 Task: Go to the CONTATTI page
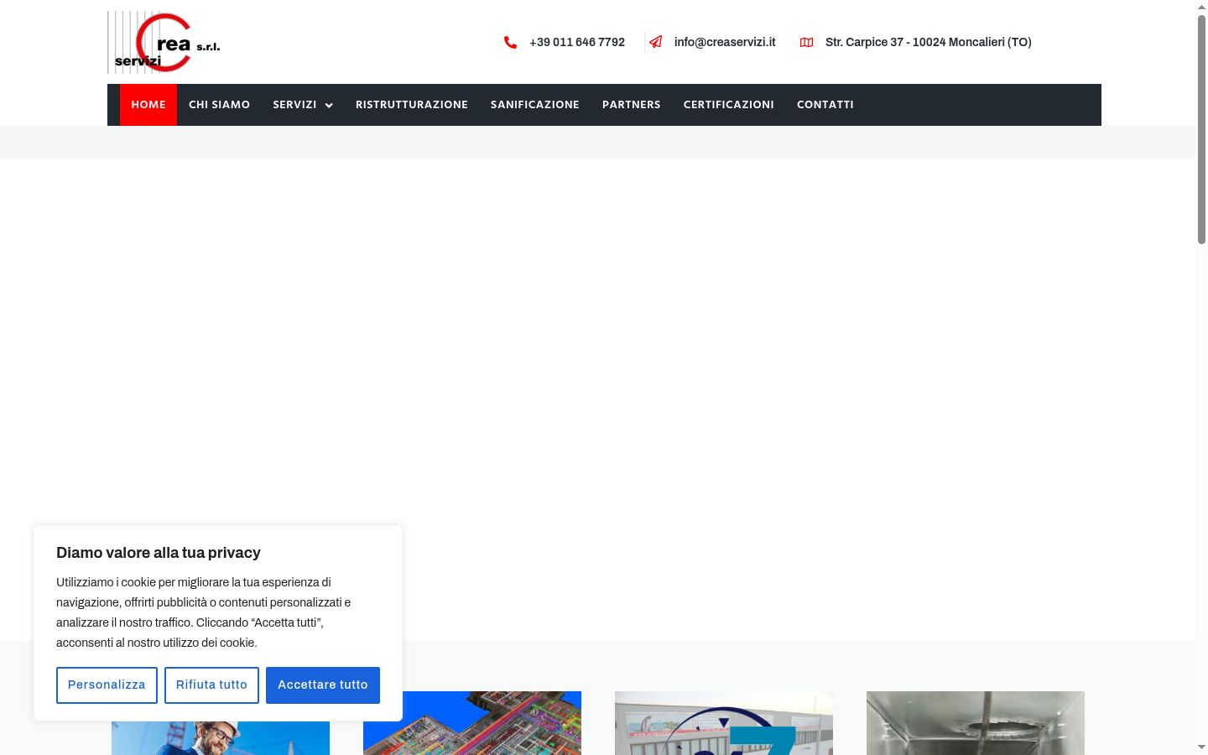tap(825, 105)
